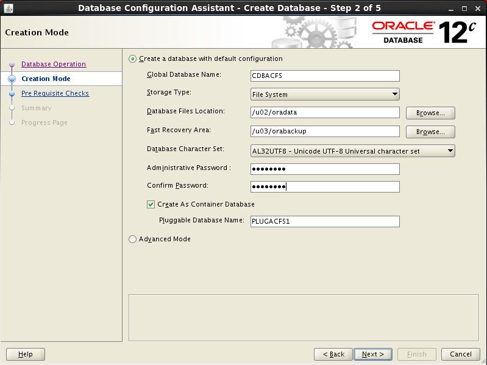Maximize the Database Configuration Assistant window
Screen dimensions: 487x365
pyautogui.click(x=464, y=9)
